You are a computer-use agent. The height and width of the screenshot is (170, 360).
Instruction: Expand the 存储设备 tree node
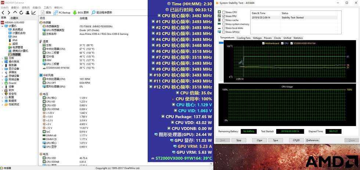(x=2, y=76)
